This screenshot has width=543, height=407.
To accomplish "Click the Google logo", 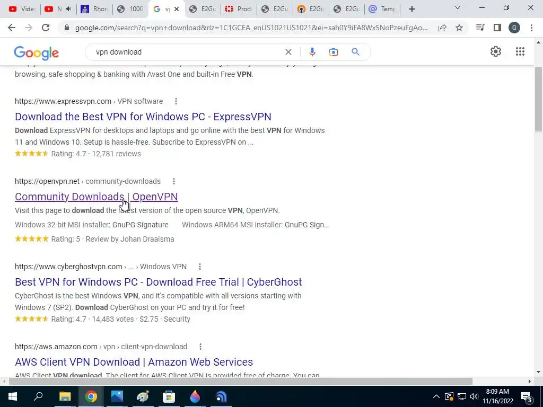I will point(37,53).
